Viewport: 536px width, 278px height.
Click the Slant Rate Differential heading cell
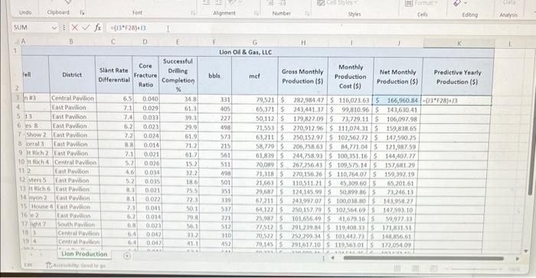[x=114, y=75]
